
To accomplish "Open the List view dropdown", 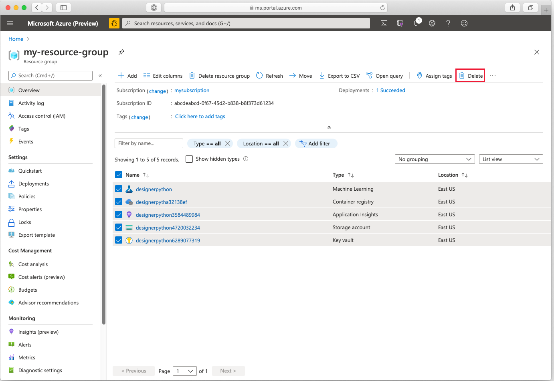I will [511, 159].
